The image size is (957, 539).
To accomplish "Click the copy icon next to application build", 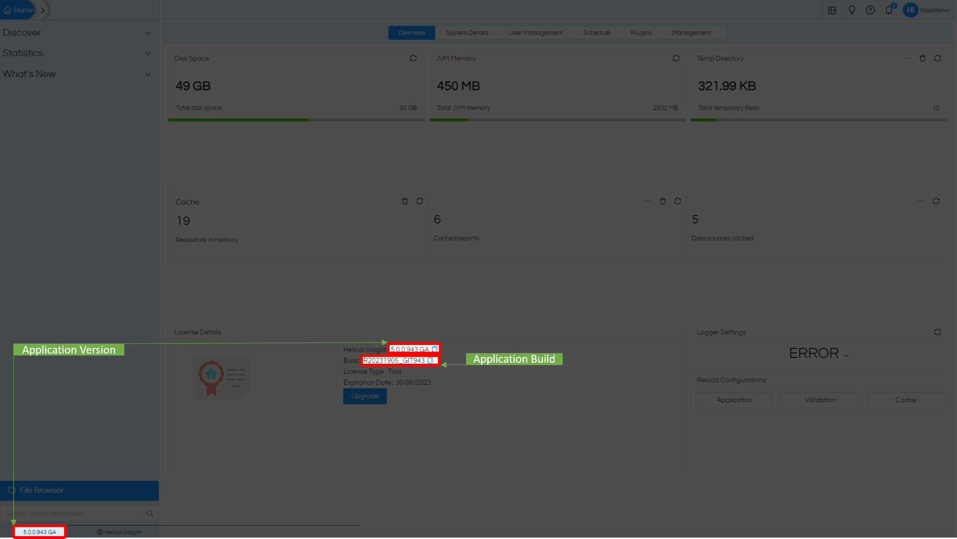I will point(431,360).
